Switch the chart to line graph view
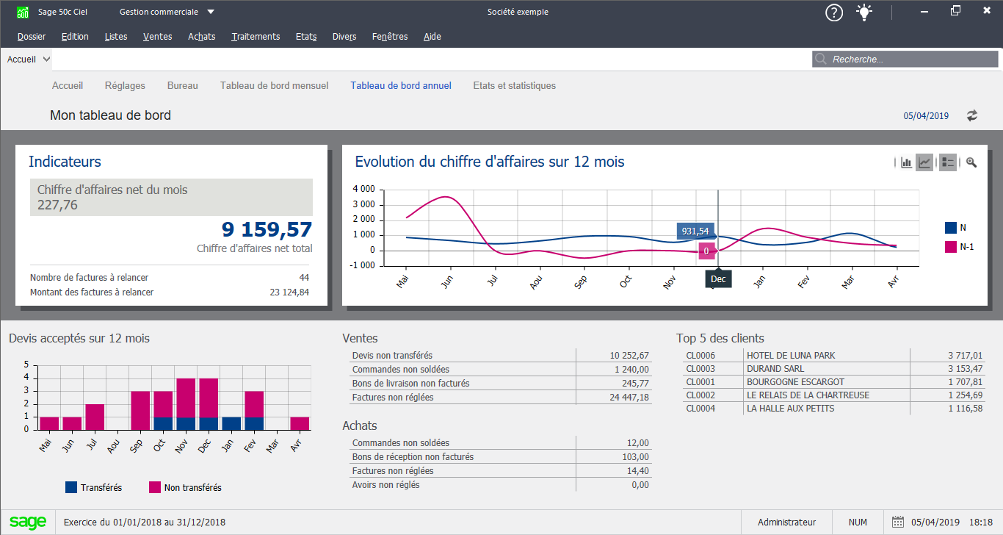 point(924,162)
